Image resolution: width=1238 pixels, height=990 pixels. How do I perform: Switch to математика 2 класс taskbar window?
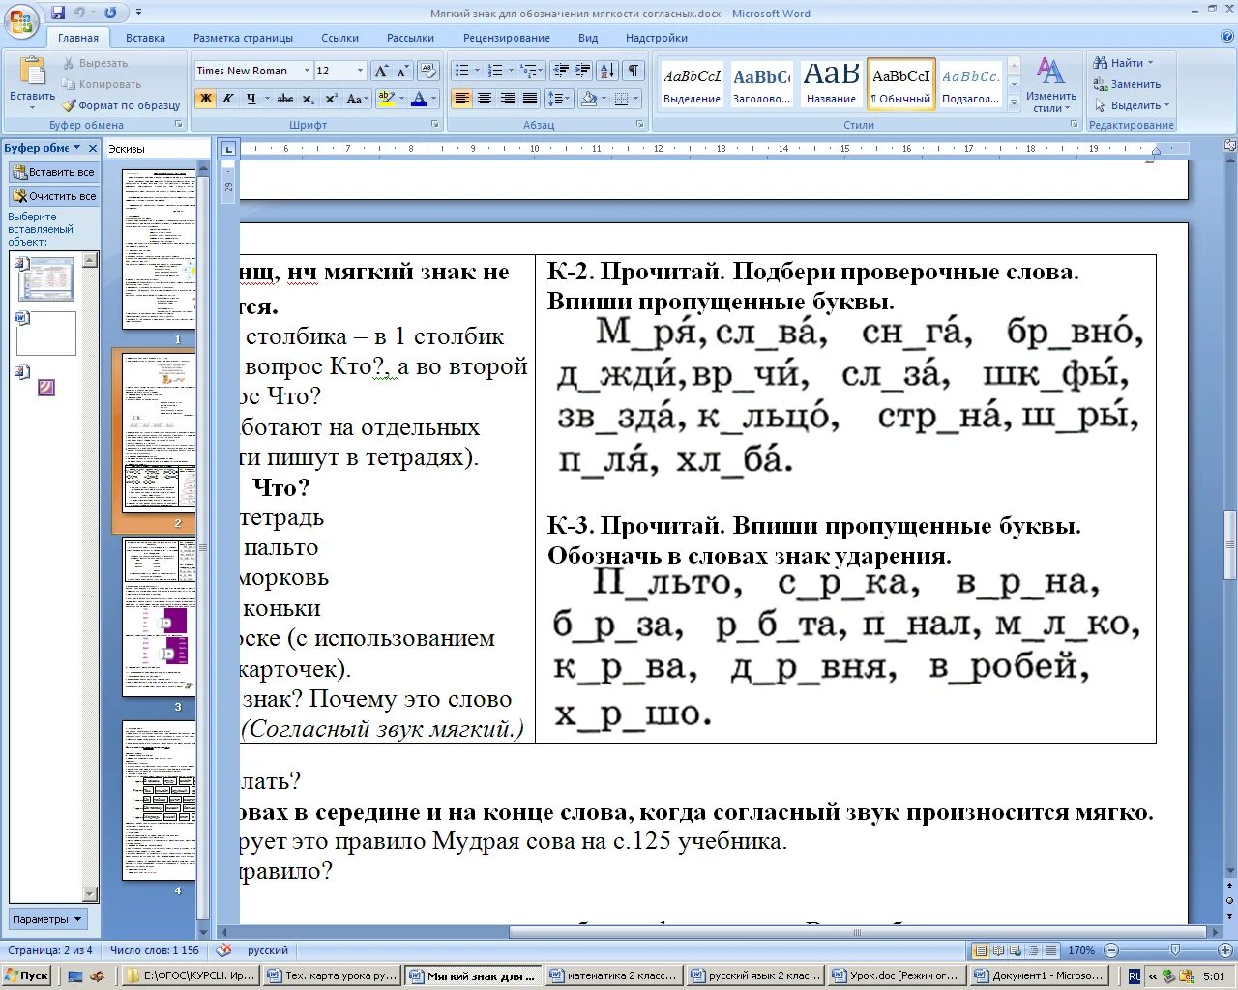coord(614,975)
